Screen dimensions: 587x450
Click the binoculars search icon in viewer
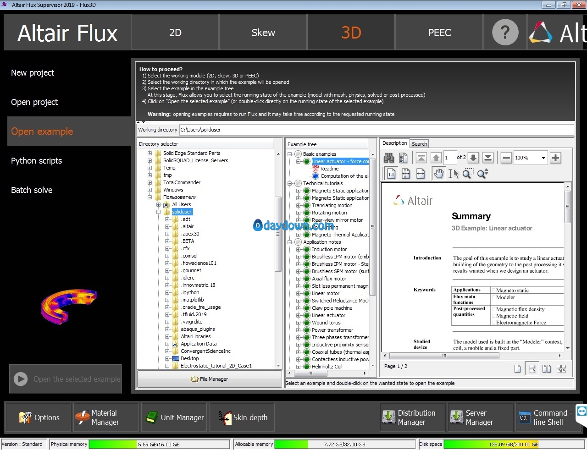389,158
